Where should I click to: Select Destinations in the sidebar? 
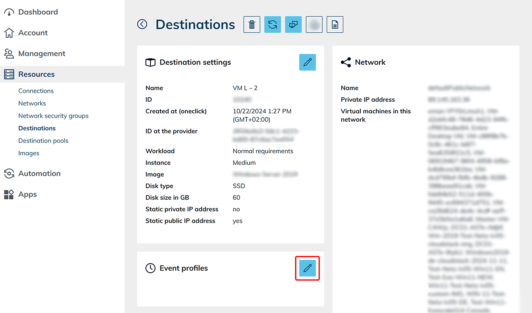(37, 128)
